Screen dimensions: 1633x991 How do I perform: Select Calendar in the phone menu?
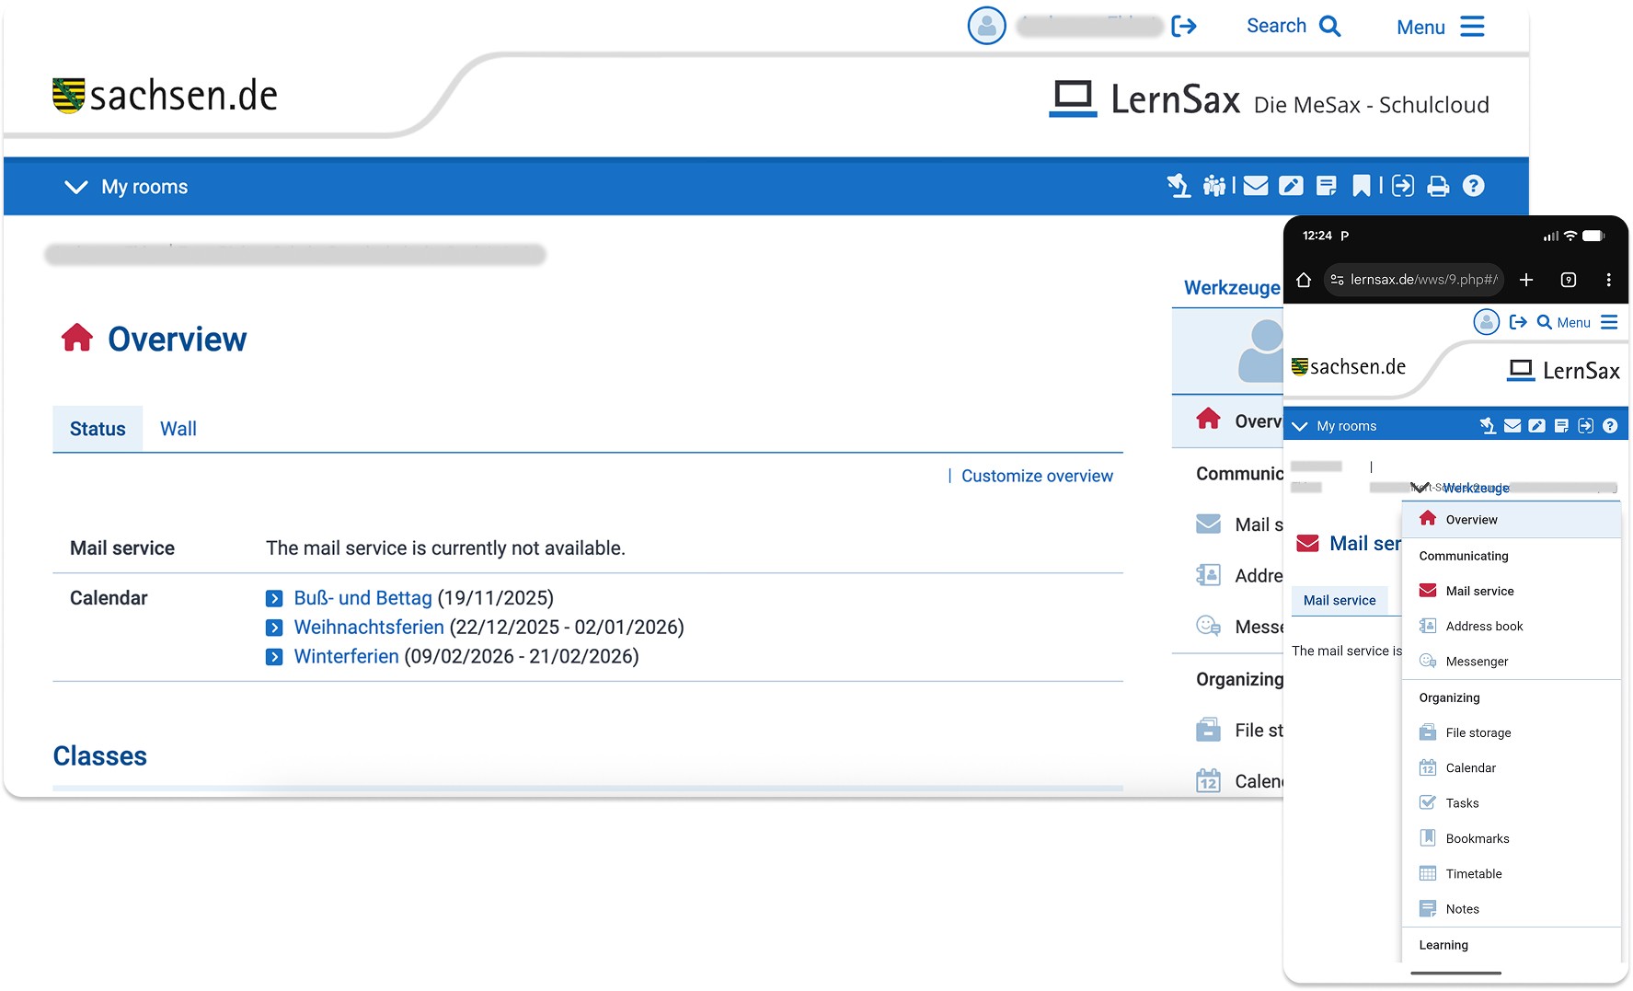[x=1511, y=767]
